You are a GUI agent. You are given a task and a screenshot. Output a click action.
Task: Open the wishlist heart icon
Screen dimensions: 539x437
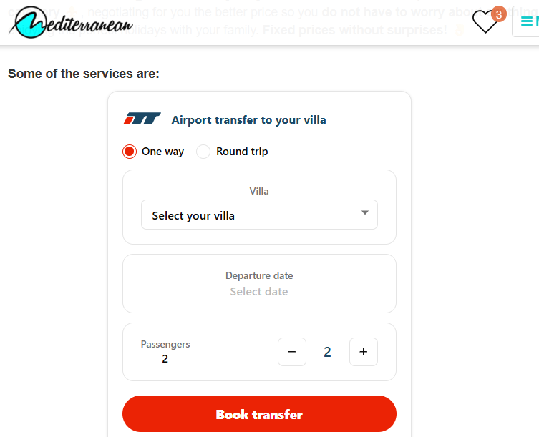coord(485,23)
